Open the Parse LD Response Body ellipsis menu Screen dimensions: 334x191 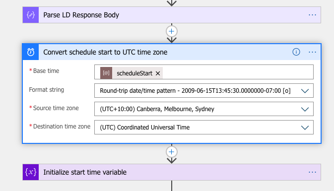tap(312, 15)
